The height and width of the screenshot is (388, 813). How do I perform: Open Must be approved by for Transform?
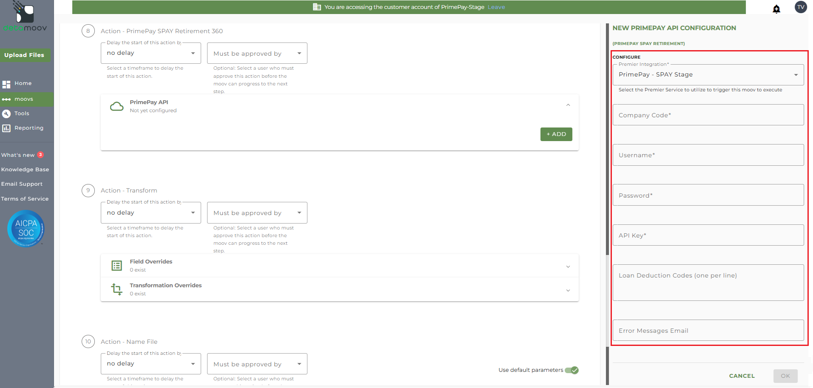click(257, 212)
